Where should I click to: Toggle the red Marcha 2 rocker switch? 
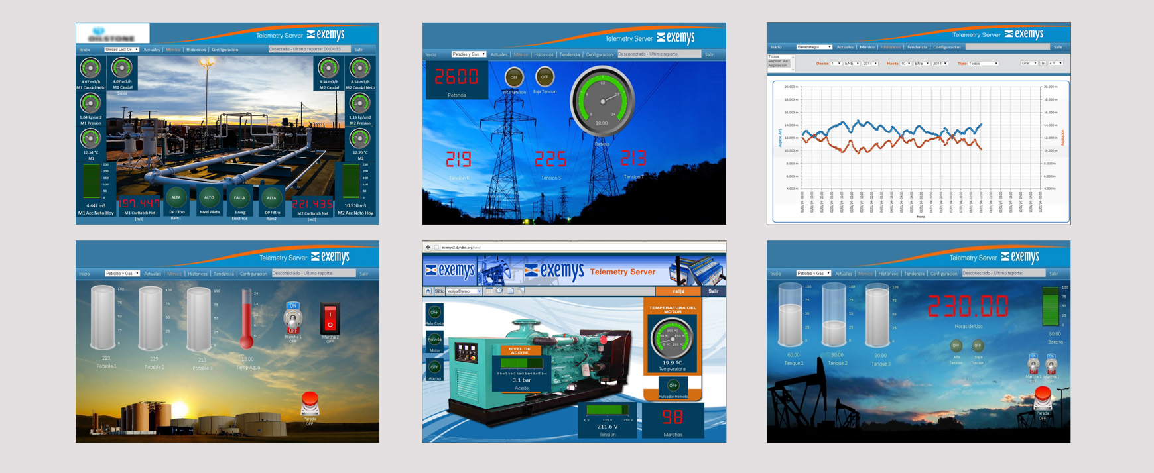coord(330,319)
